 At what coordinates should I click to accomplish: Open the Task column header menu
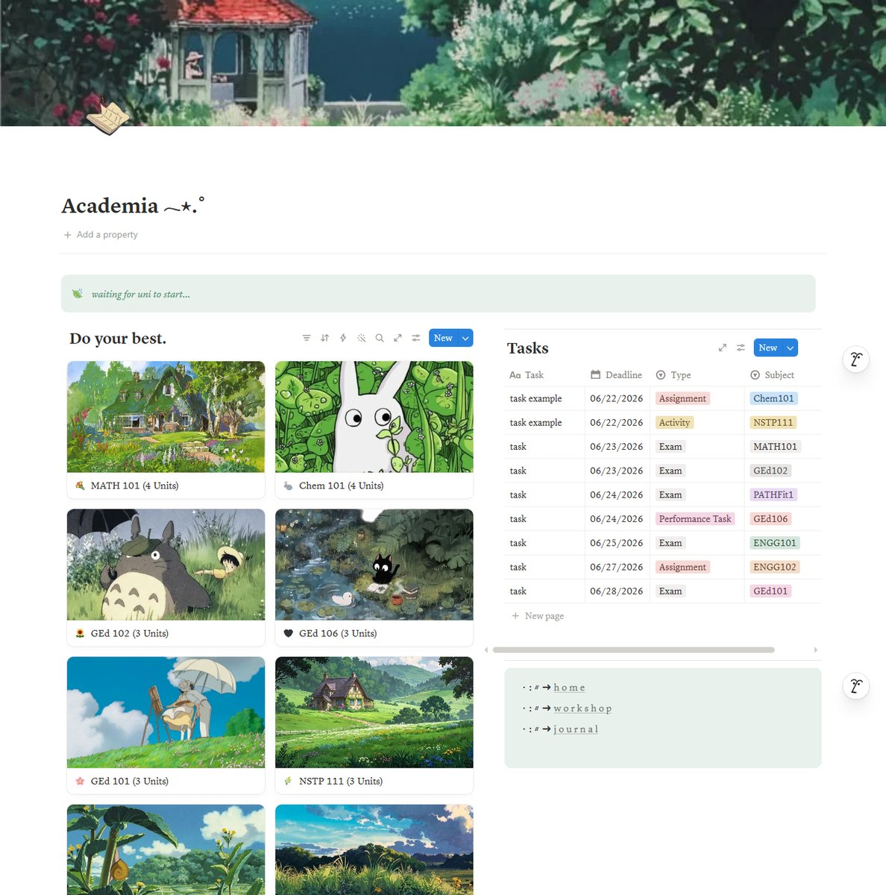point(544,375)
